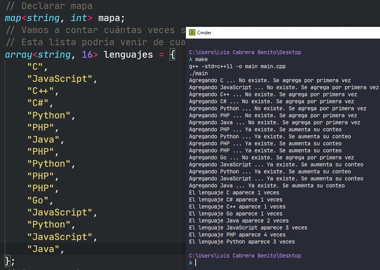
Task: Click the 'int' type in map declaration
Action: tap(79, 18)
